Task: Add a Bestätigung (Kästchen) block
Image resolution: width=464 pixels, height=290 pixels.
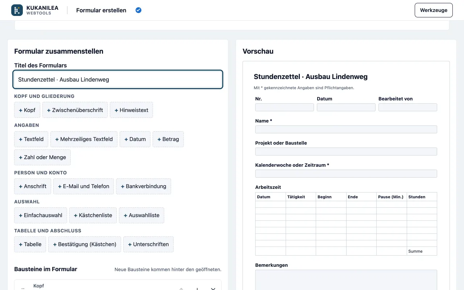Action: tap(84, 244)
